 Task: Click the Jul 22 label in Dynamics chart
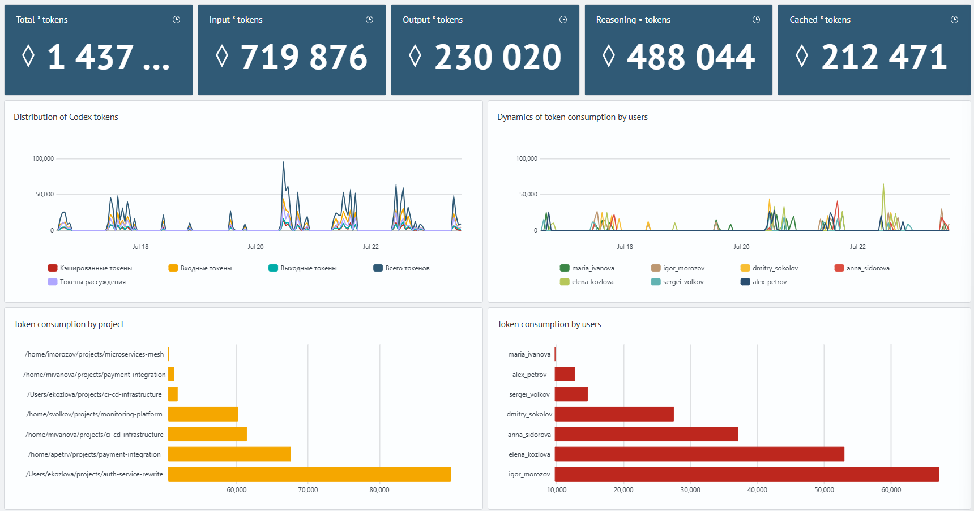click(x=858, y=247)
